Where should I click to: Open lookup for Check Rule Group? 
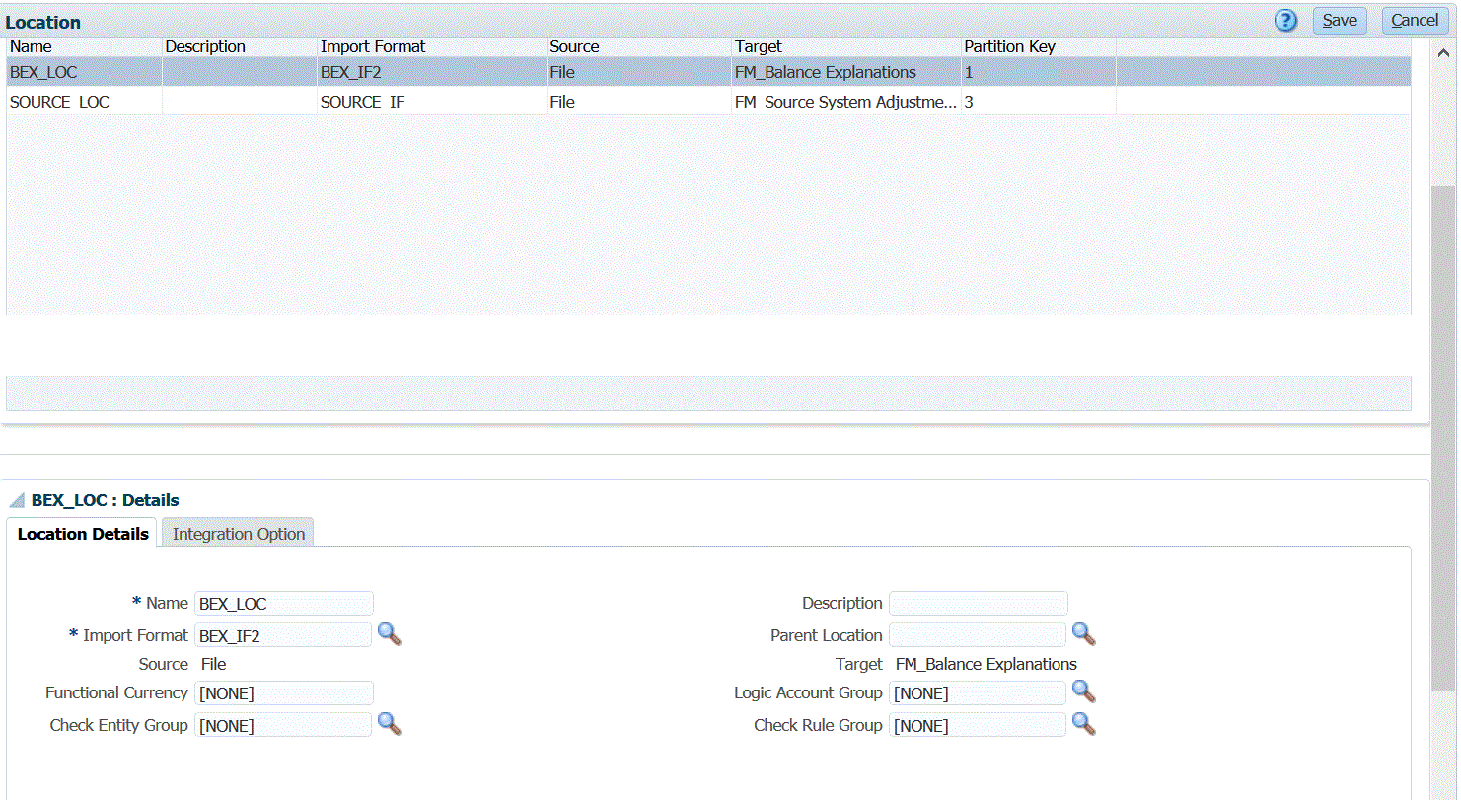click(x=1084, y=725)
